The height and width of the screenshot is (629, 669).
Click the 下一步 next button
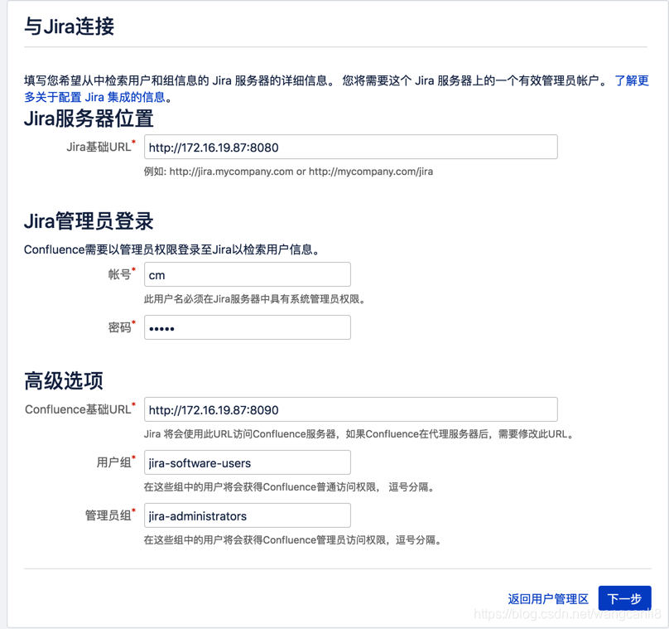click(x=624, y=598)
